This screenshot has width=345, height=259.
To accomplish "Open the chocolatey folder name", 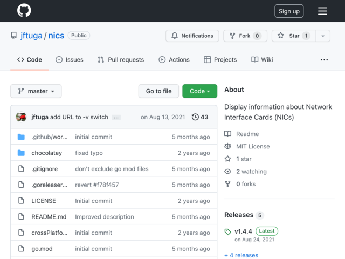I will tap(47, 153).
